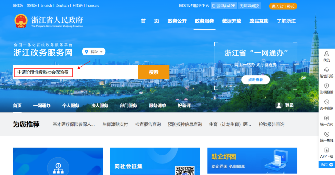Click the 点击查看 button on banner
The height and width of the screenshot is (175, 335).
255,80
